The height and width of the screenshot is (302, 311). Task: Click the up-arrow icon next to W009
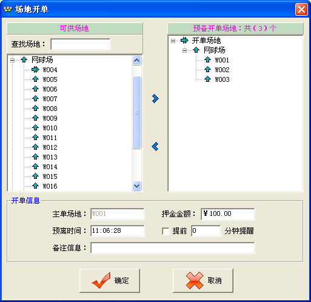click(35, 118)
